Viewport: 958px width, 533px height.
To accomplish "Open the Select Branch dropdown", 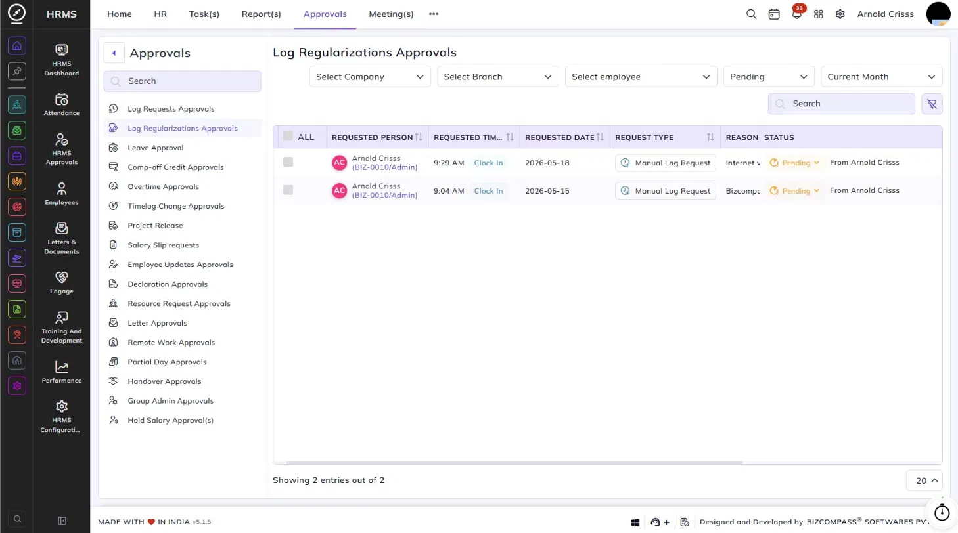I will coord(498,77).
